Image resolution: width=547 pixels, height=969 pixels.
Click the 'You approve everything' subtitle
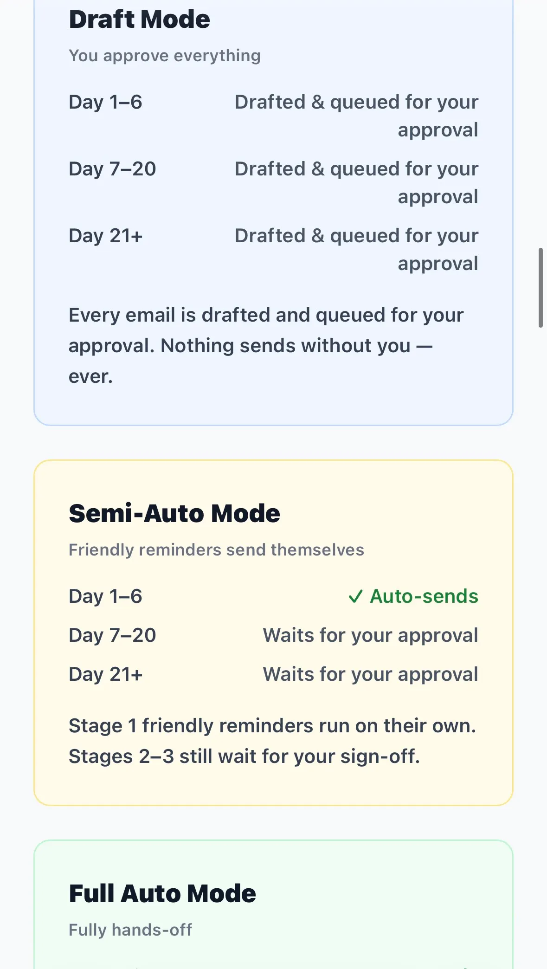click(165, 56)
